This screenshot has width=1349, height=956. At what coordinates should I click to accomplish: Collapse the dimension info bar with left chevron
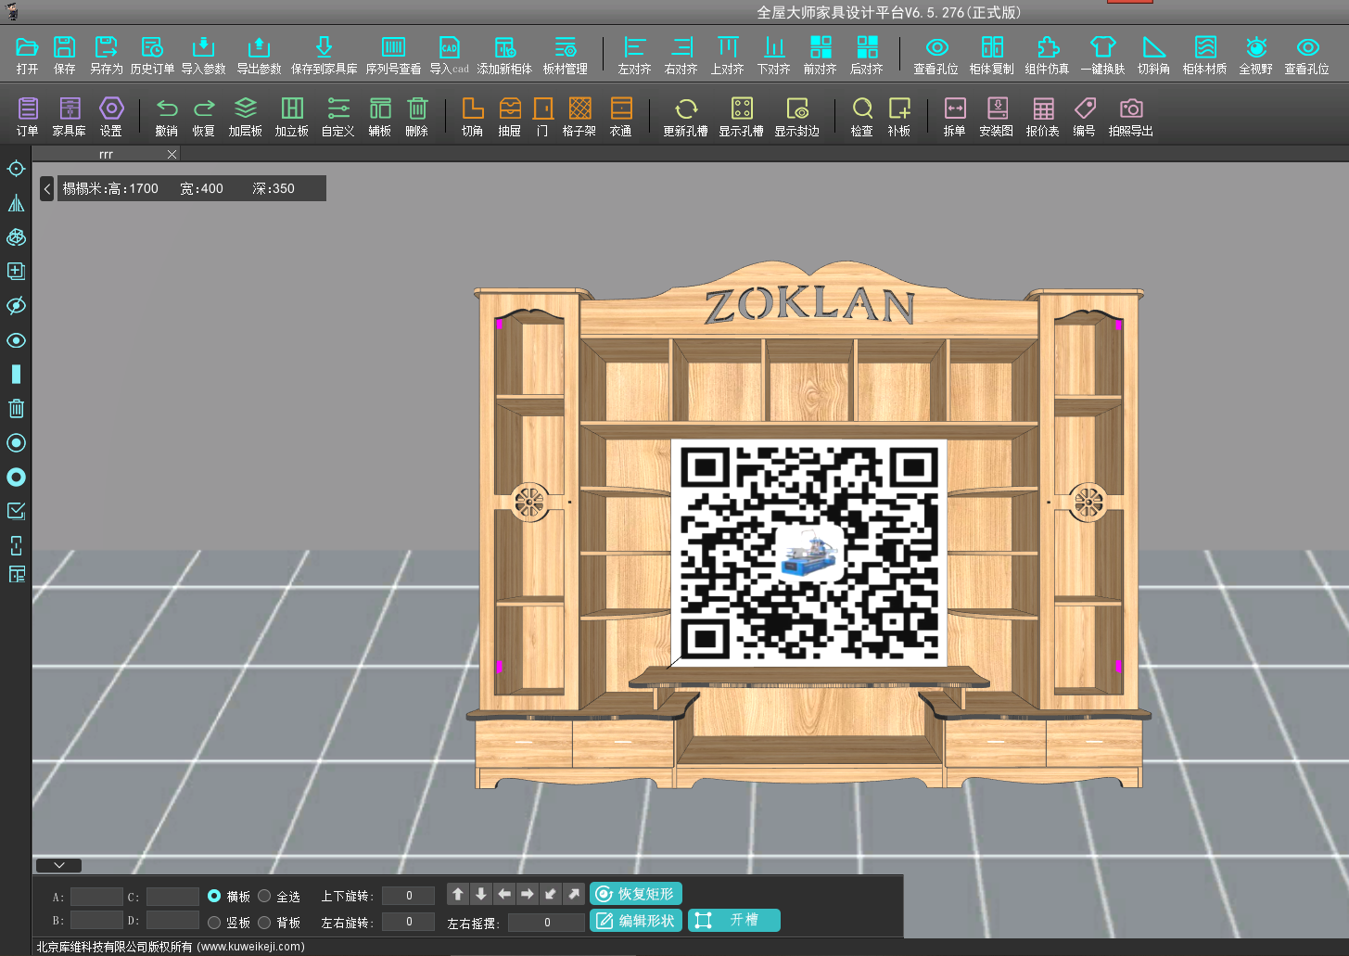(x=47, y=189)
